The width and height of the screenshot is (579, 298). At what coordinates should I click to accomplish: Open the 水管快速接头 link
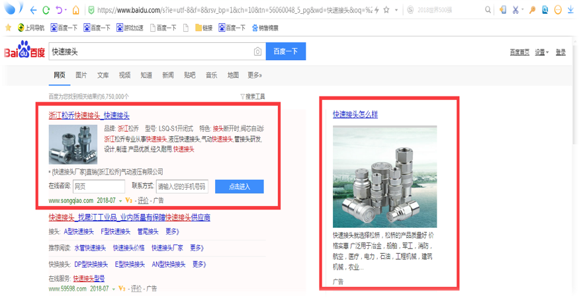click(90, 248)
